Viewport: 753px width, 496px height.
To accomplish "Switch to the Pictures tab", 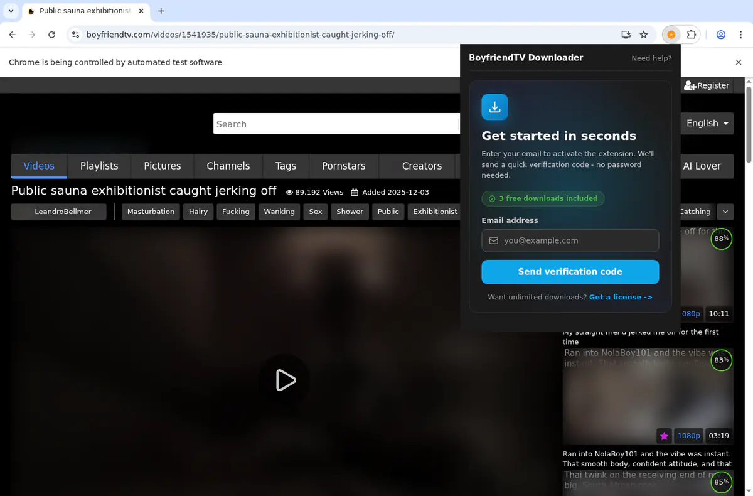I will [x=162, y=166].
